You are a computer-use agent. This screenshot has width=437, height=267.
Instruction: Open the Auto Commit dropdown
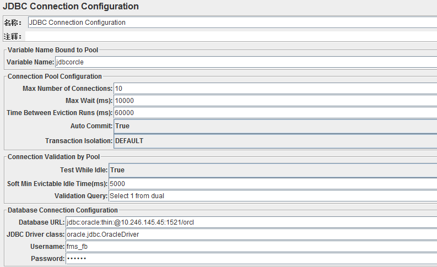coord(275,126)
